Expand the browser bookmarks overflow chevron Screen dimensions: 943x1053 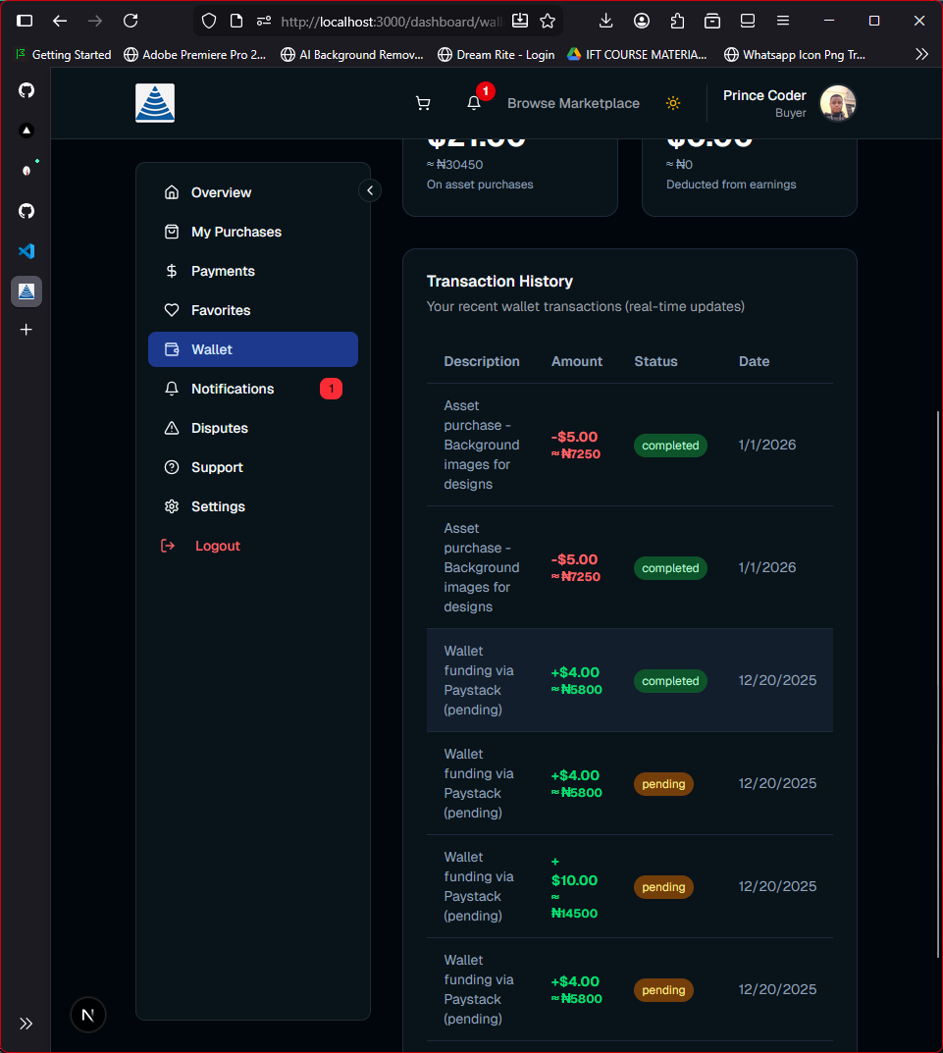click(x=921, y=54)
